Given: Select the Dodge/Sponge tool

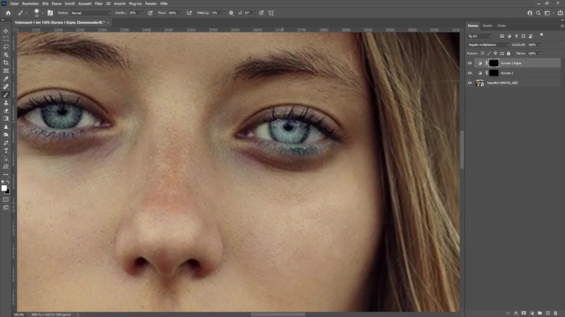Looking at the screenshot, I should pyautogui.click(x=6, y=135).
